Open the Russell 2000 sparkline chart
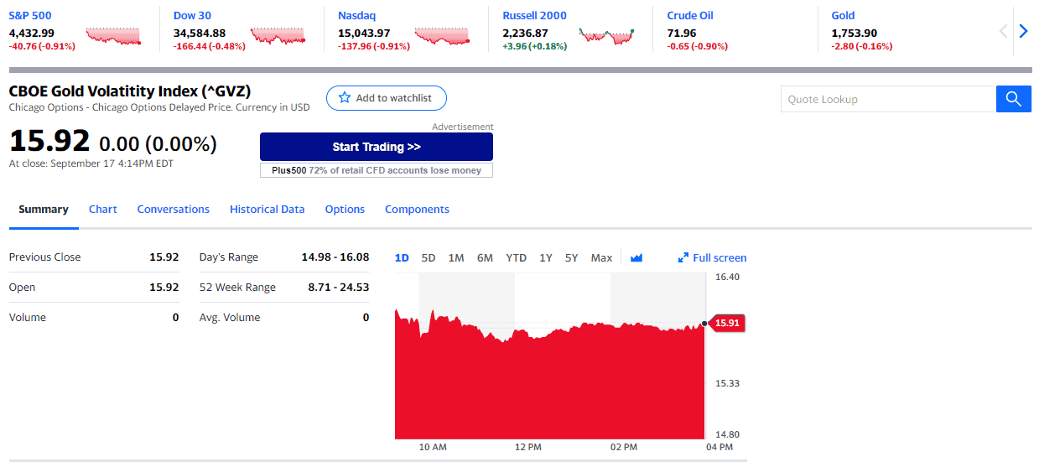Viewport: 1039px width, 467px height. coord(606,36)
